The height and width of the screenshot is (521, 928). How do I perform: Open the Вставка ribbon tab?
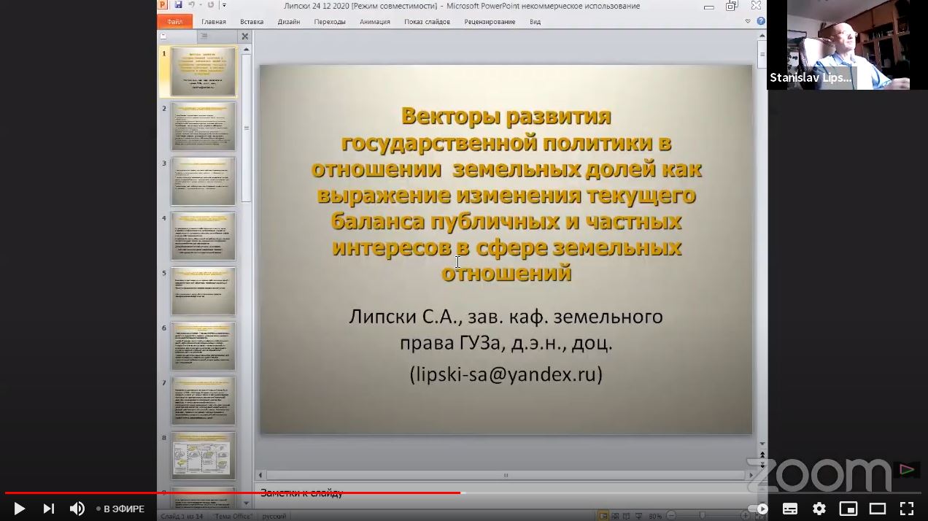tap(252, 22)
